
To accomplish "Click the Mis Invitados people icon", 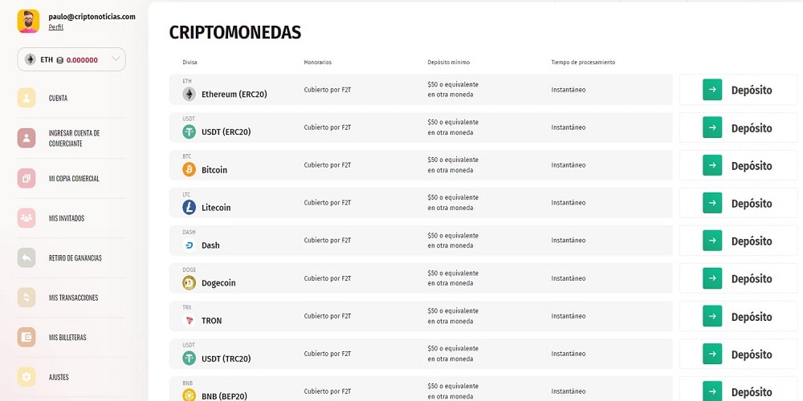I will pos(26,218).
